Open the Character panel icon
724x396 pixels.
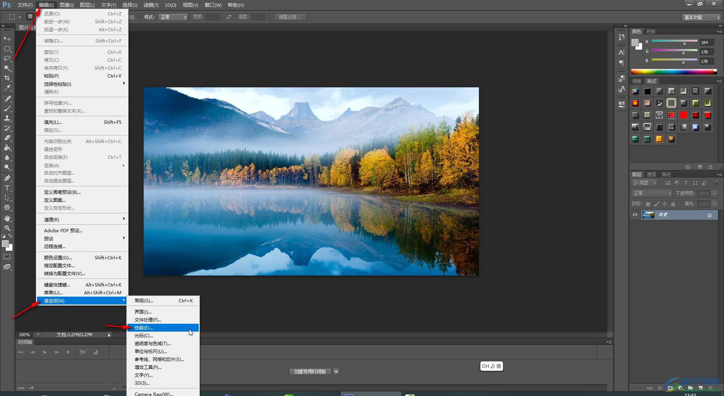621,52
